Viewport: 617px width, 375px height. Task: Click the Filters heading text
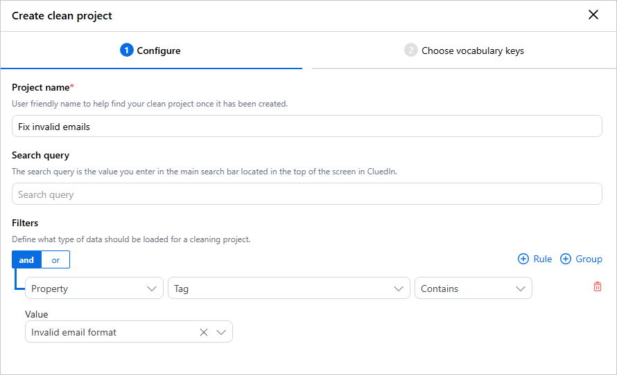pyautogui.click(x=25, y=223)
